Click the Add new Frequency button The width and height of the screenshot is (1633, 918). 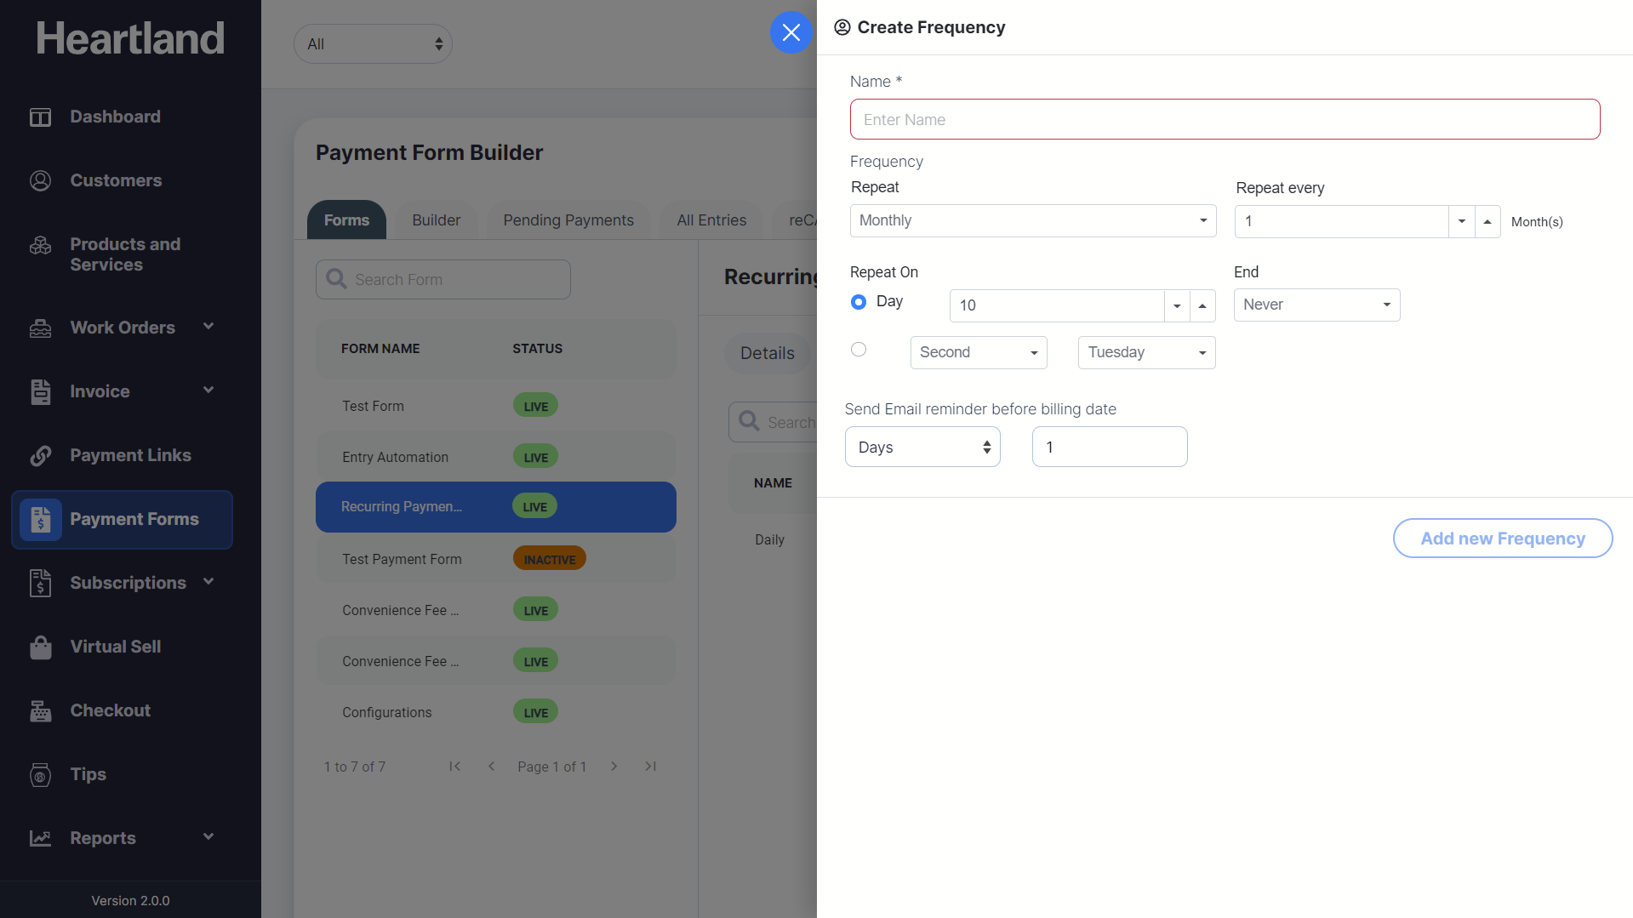click(1502, 539)
